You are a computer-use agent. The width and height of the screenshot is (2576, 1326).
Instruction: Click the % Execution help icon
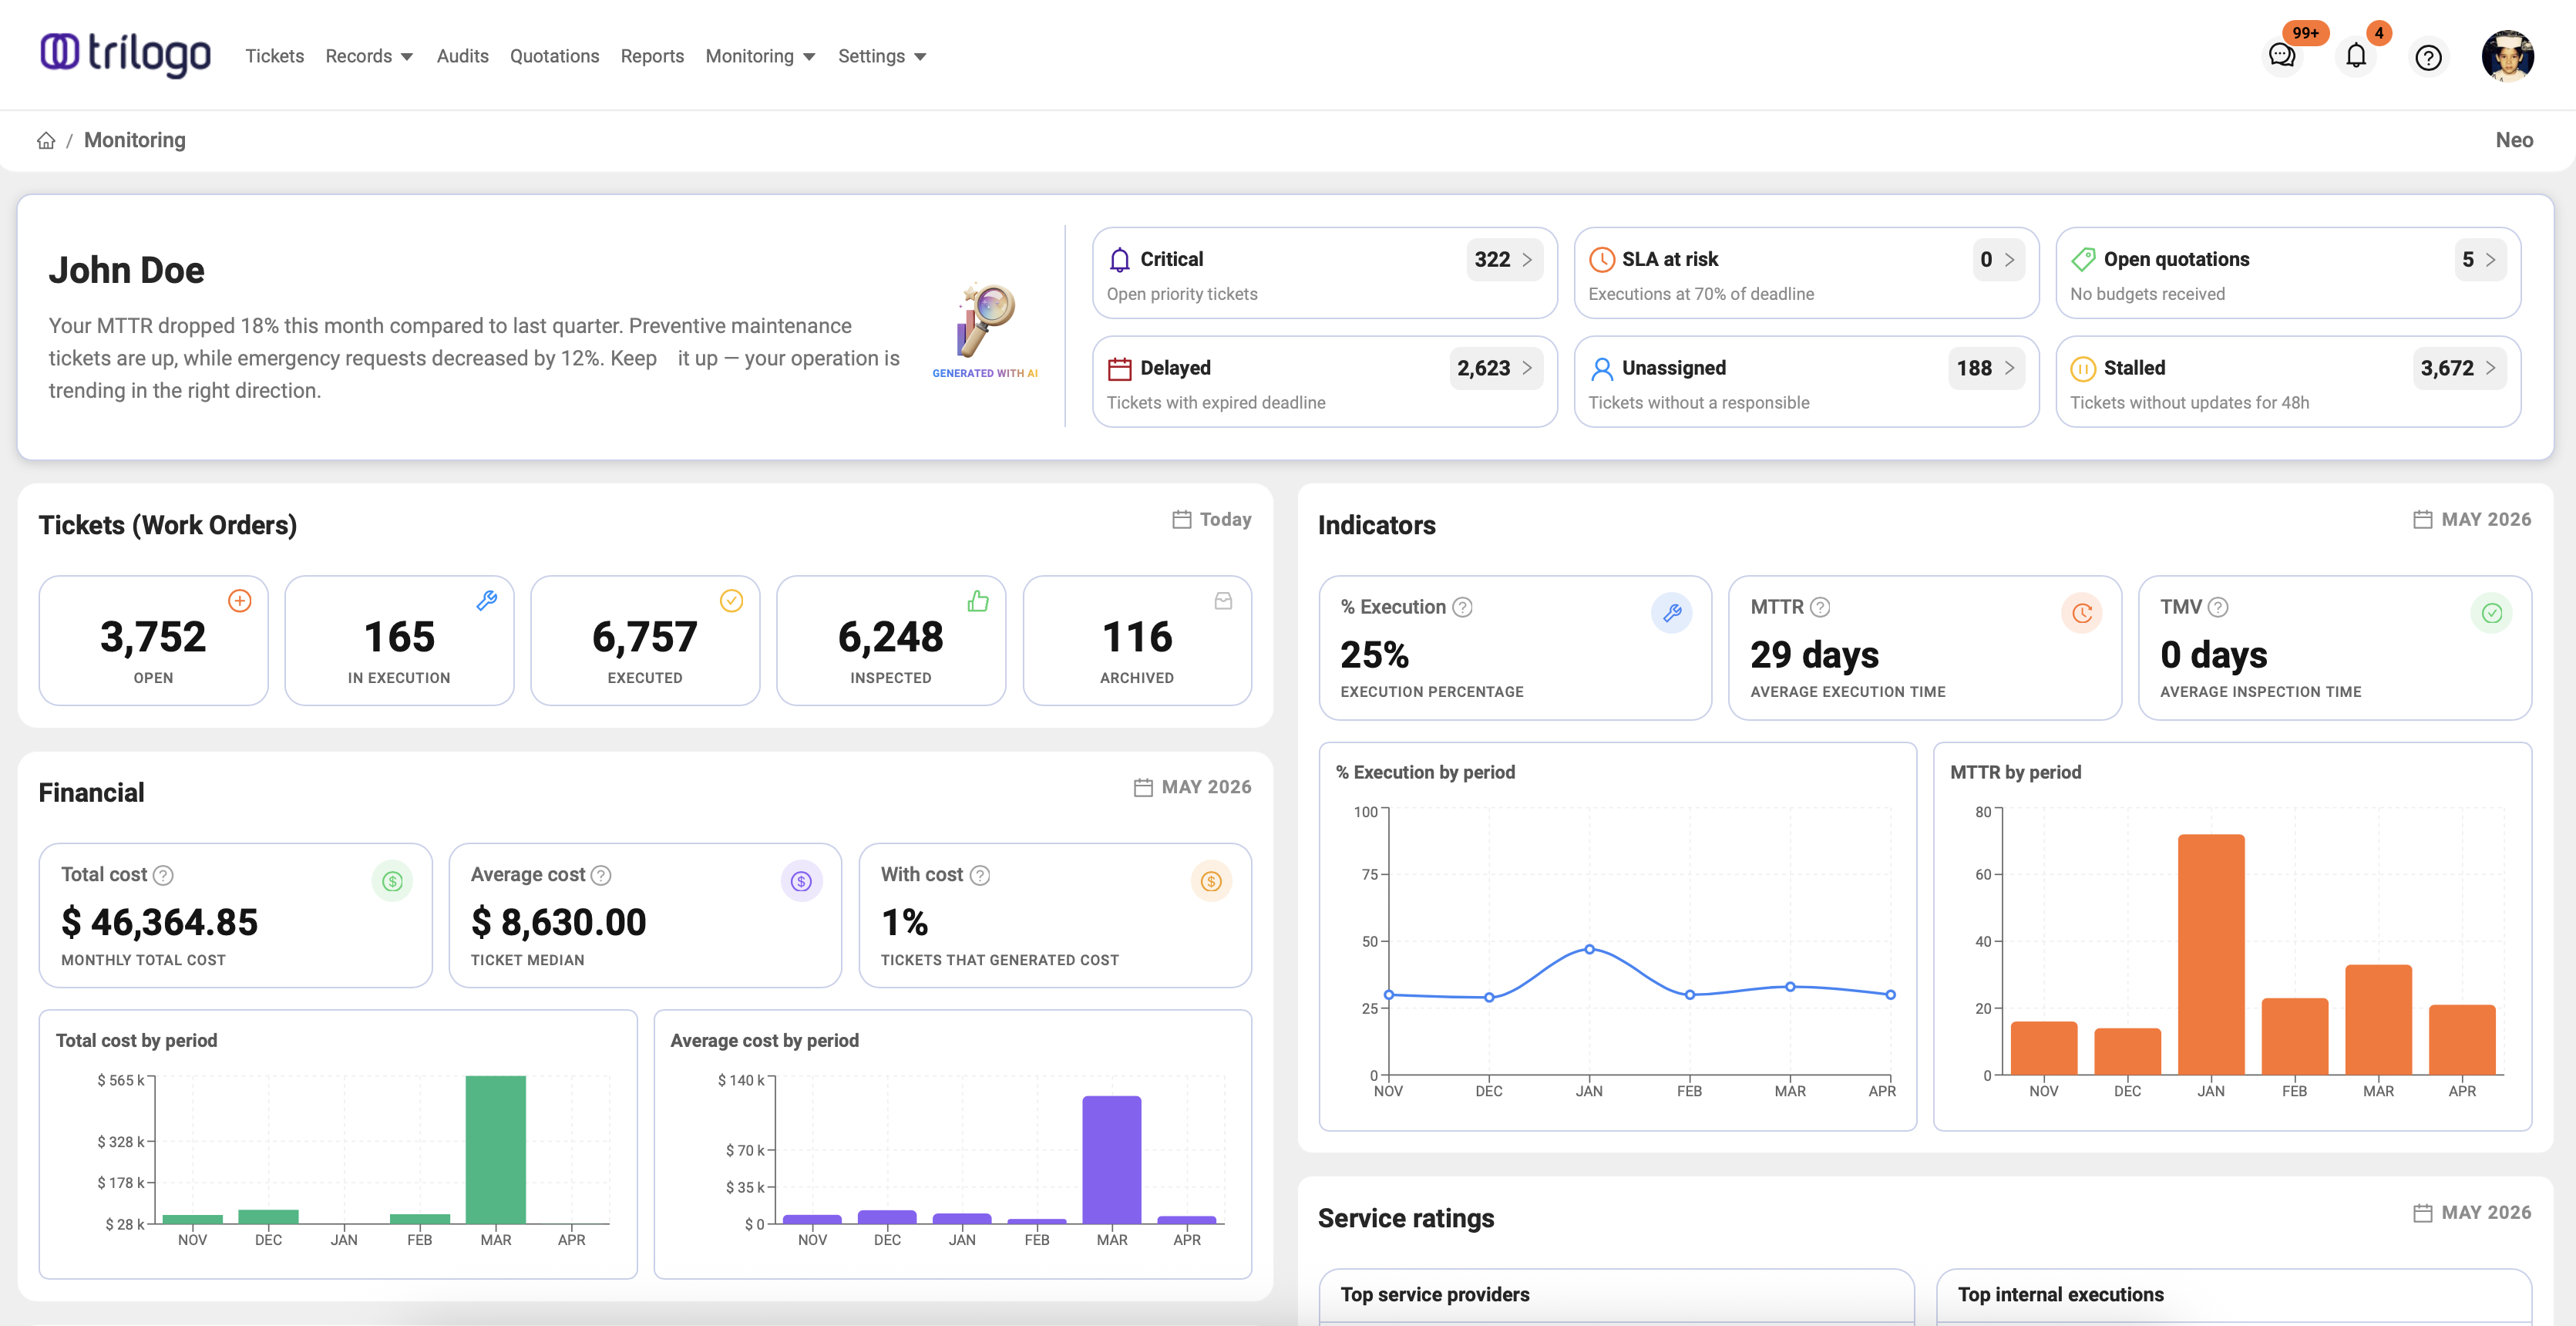pos(1462,607)
